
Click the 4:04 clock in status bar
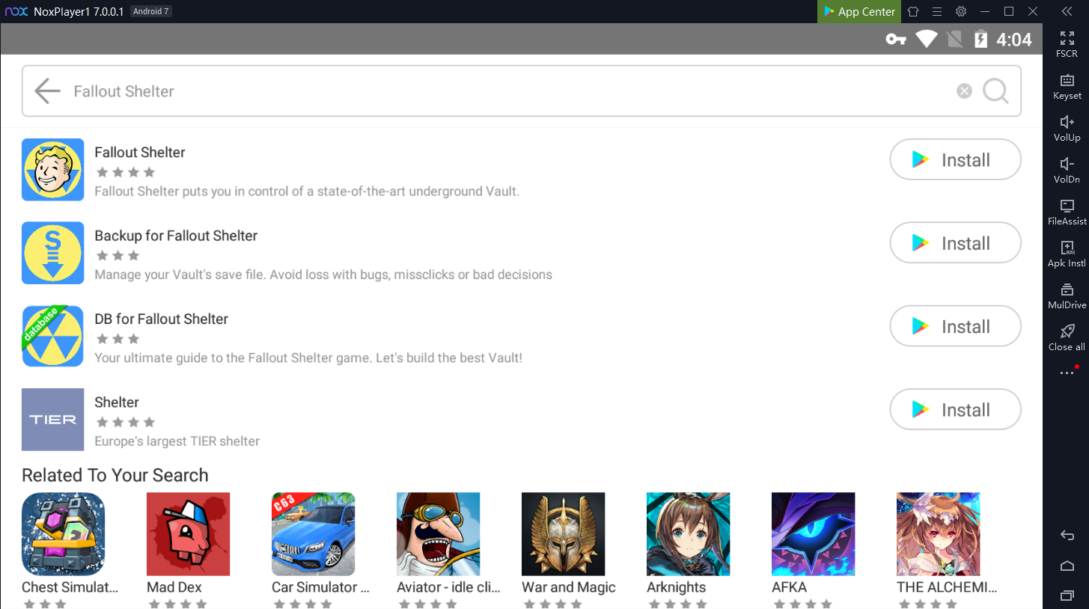[x=1014, y=40]
